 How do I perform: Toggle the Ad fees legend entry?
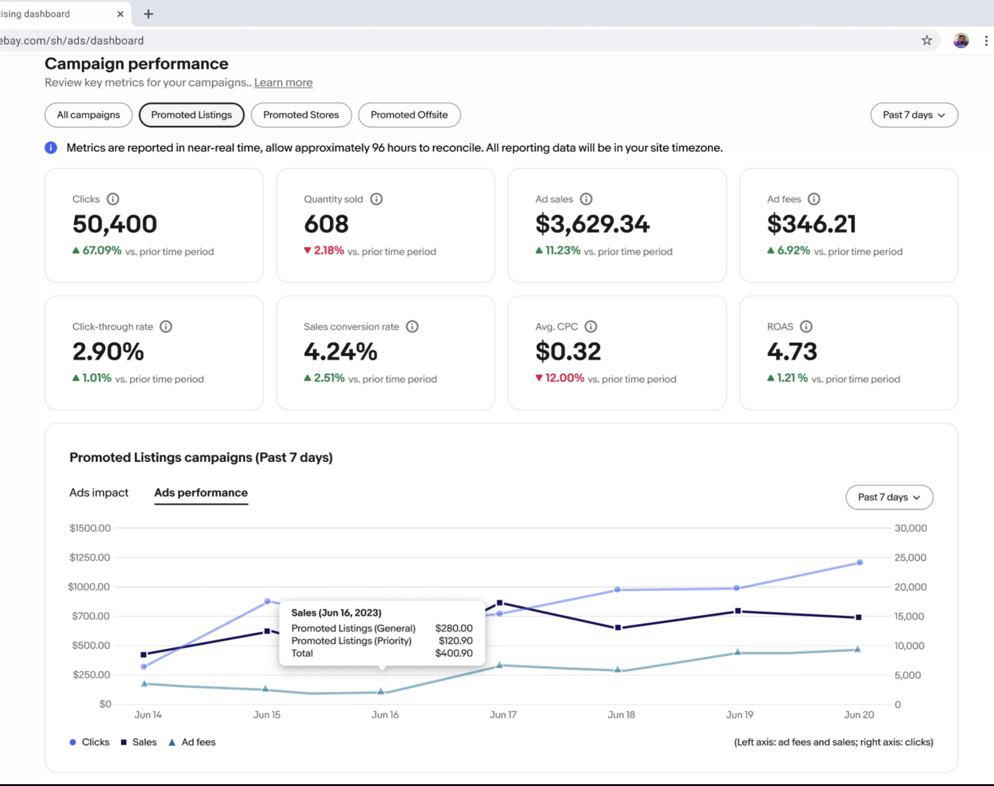coord(192,742)
